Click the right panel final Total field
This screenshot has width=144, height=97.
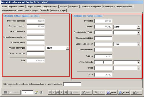103,75
